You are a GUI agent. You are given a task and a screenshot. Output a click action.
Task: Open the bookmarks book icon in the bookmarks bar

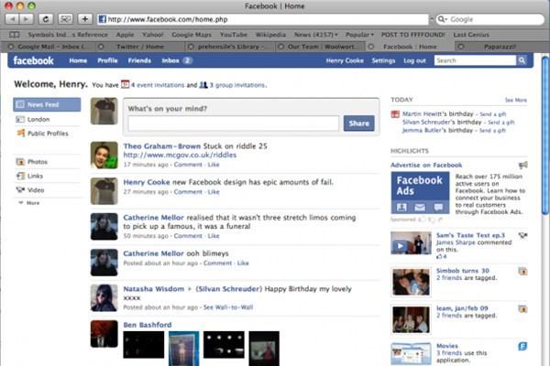(14, 35)
